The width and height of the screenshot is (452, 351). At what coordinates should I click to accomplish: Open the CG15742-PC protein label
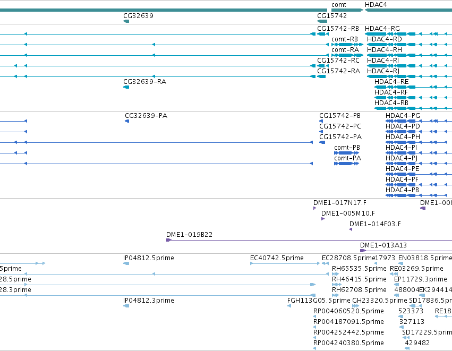pyautogui.click(x=340, y=126)
